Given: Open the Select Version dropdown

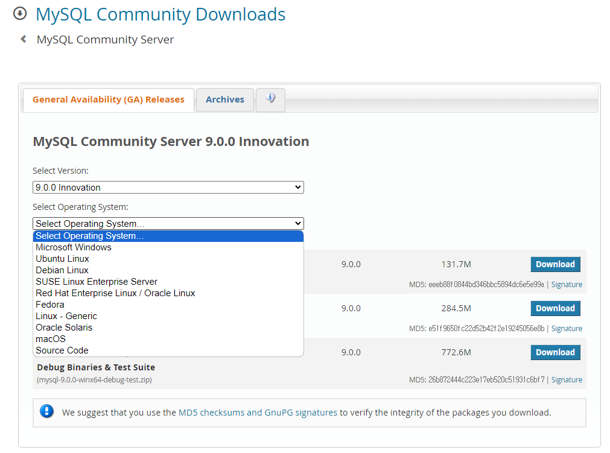Looking at the screenshot, I should (x=168, y=188).
